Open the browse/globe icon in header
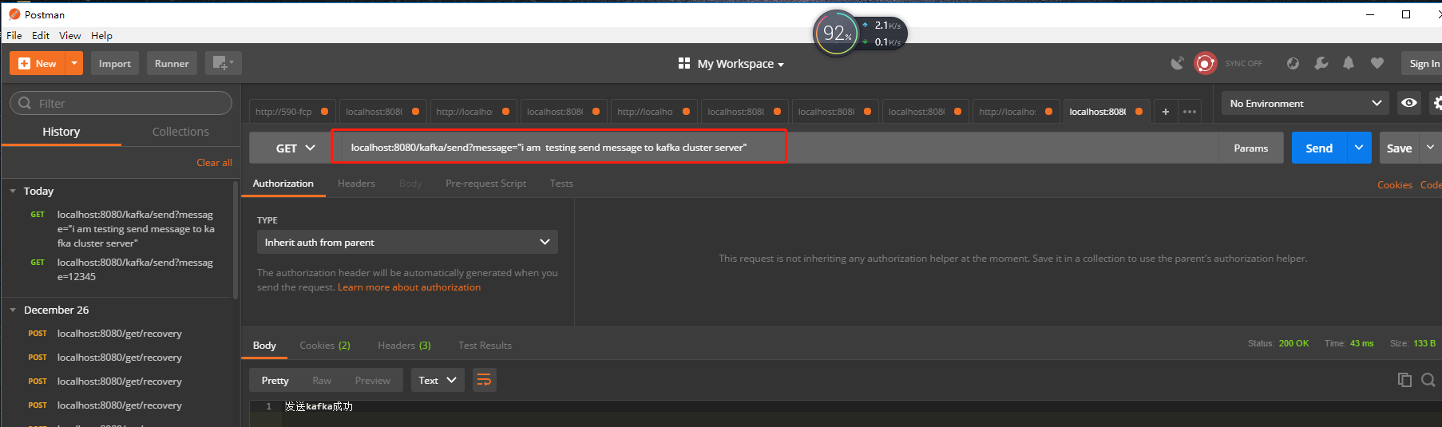 pyautogui.click(x=1293, y=63)
